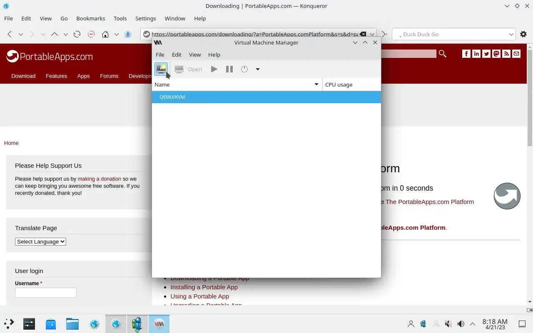Image resolution: width=533 pixels, height=333 pixels.
Task: Stop loading page red icon
Action: tap(91, 34)
